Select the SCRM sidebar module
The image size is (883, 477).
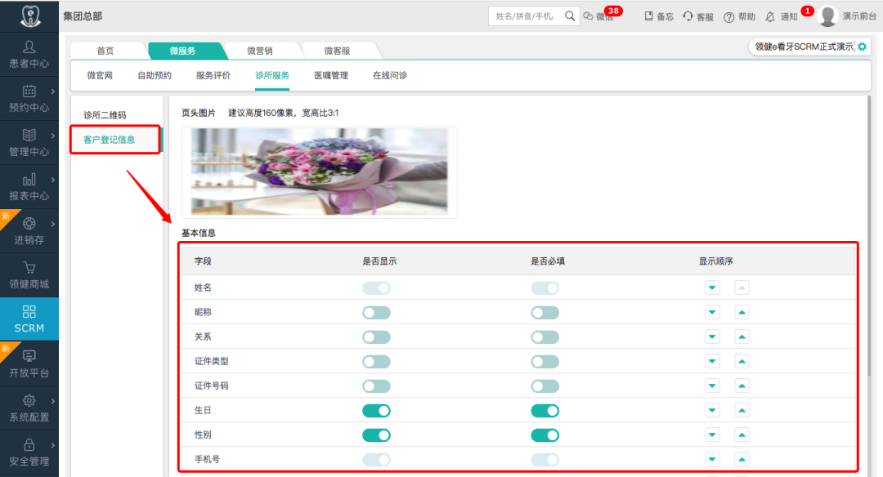(29, 319)
